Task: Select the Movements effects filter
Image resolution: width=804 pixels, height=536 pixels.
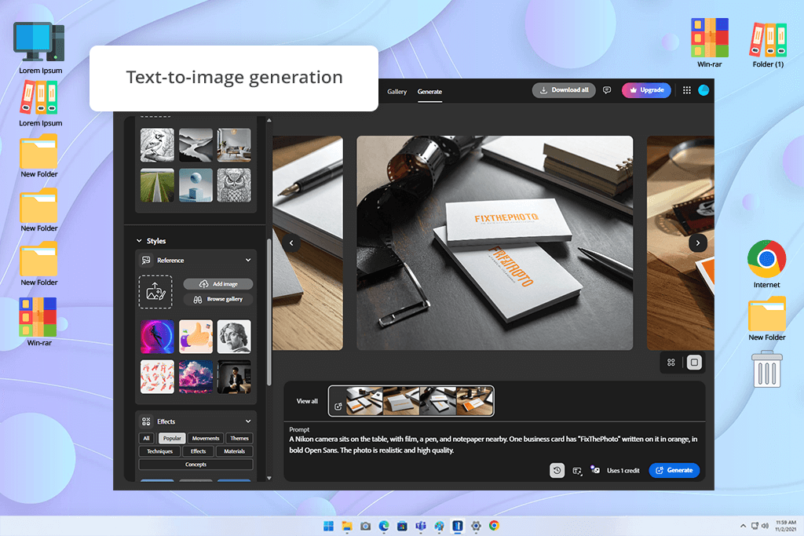Action: coord(206,439)
